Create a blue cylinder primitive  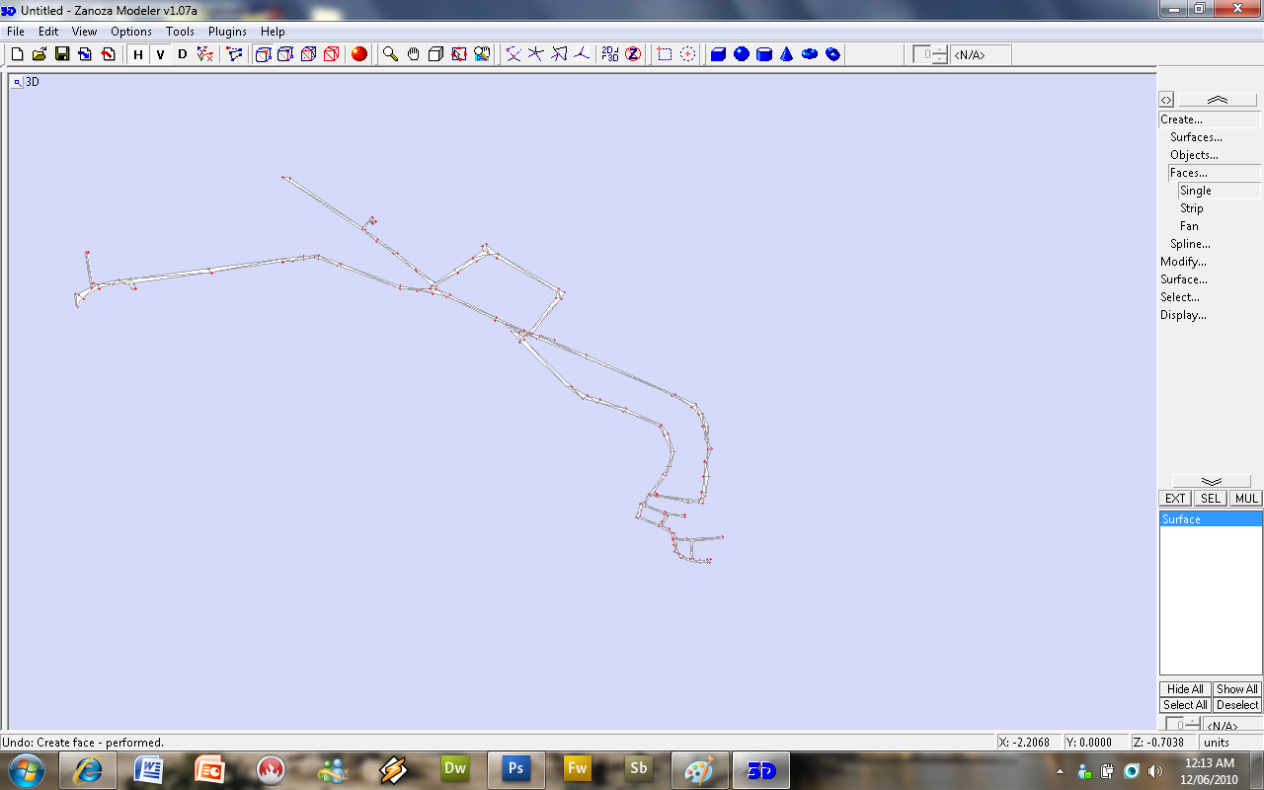[x=764, y=54]
